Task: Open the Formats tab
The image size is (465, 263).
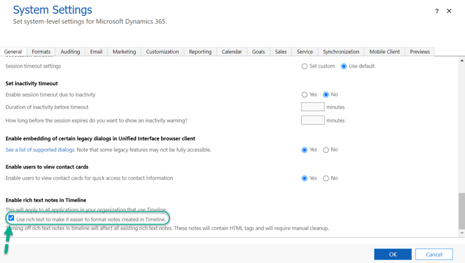Action: pos(41,51)
